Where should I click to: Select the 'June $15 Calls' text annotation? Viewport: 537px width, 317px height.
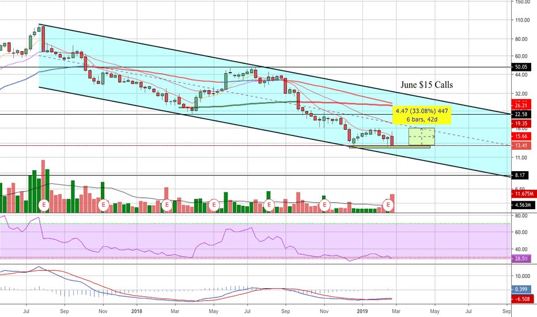[x=426, y=85]
